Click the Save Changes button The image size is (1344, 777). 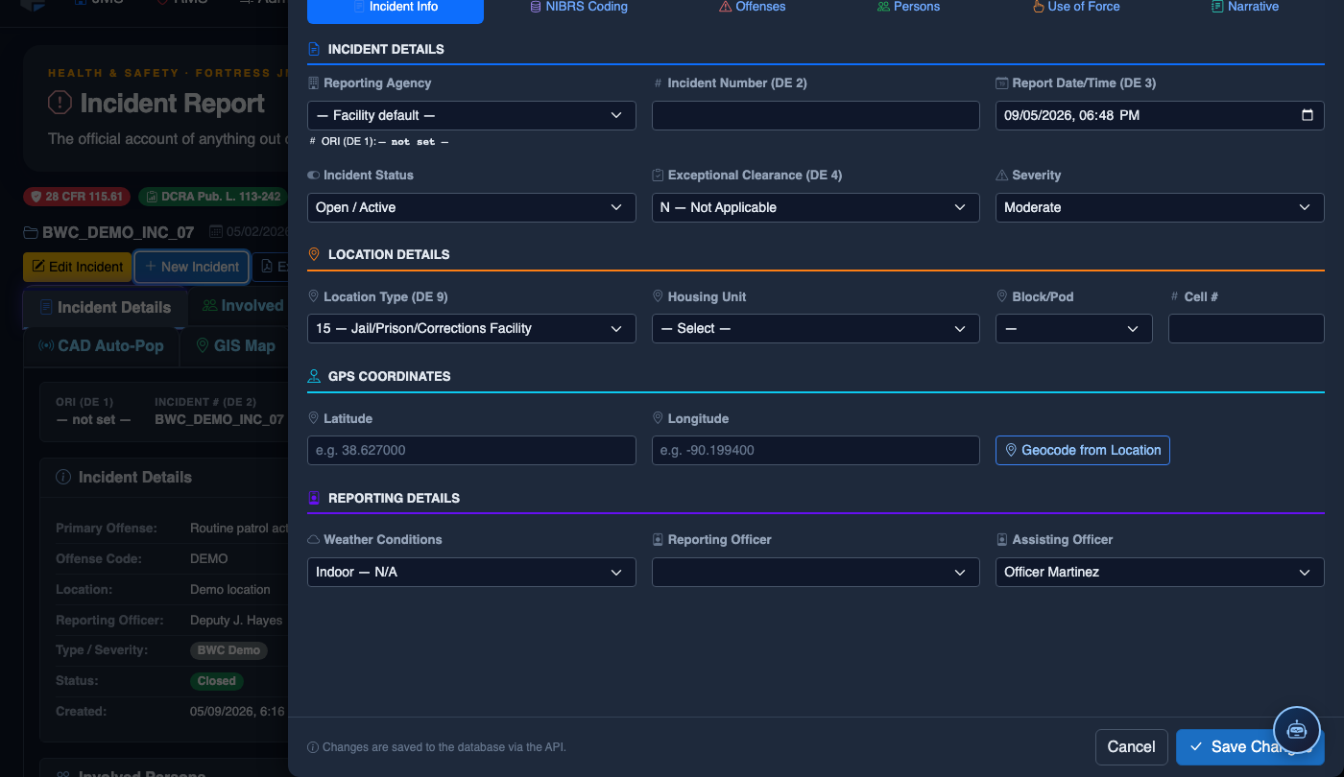[1250, 747]
